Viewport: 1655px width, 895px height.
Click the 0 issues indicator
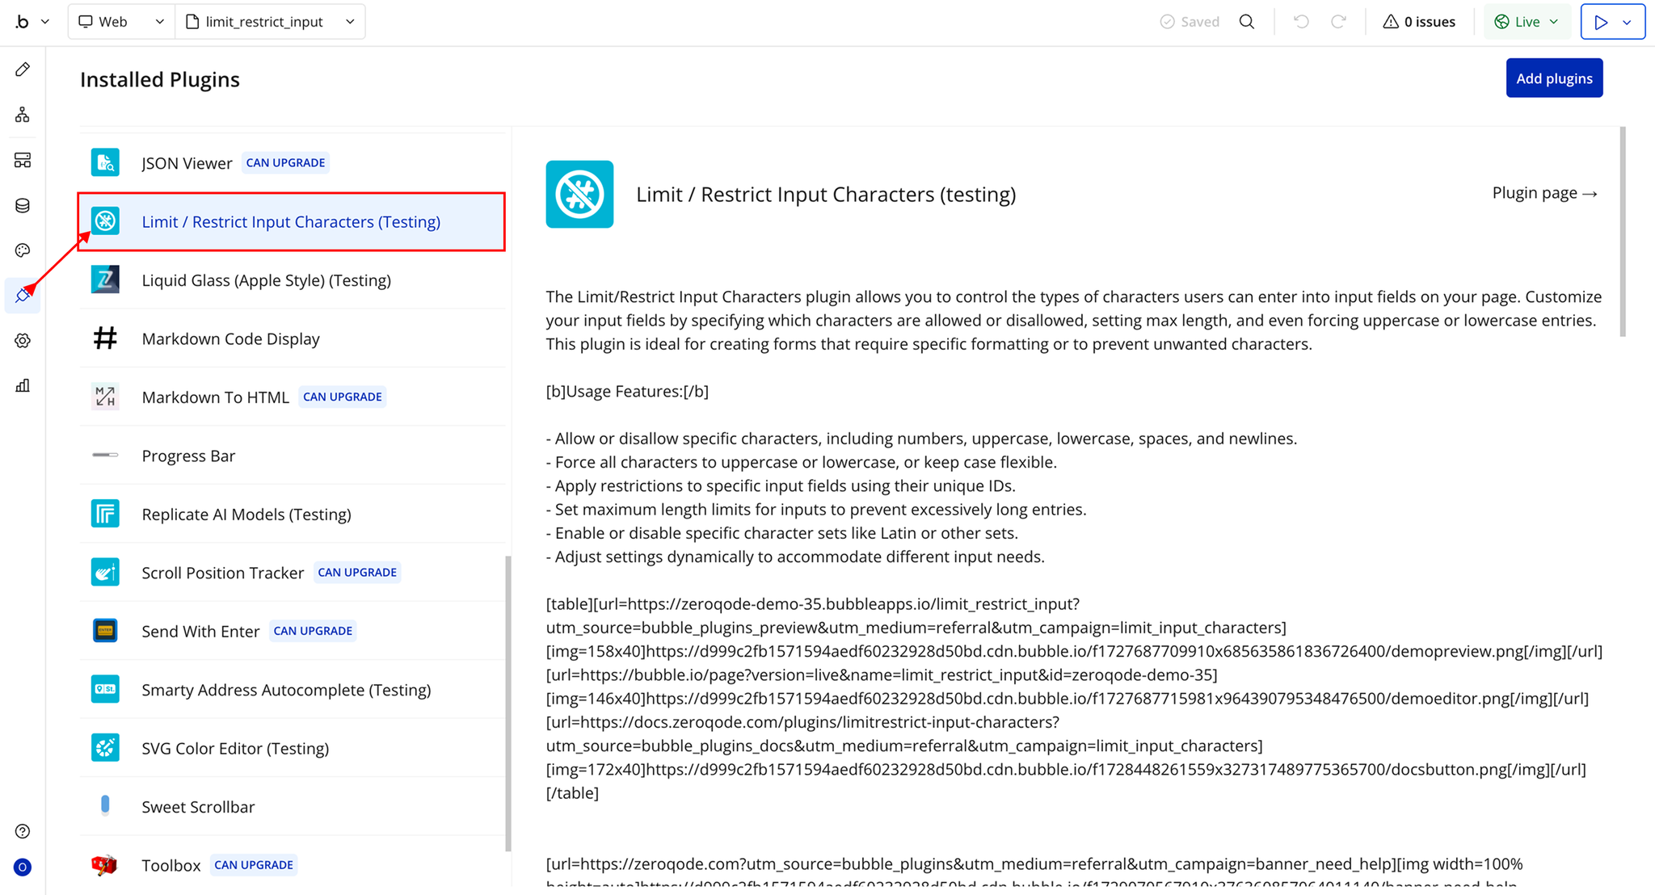[1419, 22]
